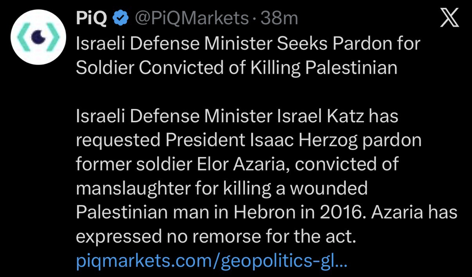Click the sentence 'expressed no remorse for the act.'
The height and width of the screenshot is (277, 472).
[216, 237]
